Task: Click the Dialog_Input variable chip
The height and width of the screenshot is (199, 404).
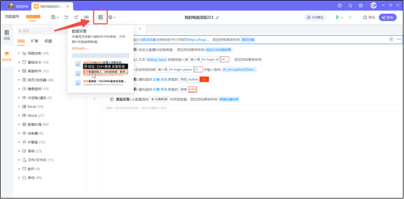Action: pos(157,60)
